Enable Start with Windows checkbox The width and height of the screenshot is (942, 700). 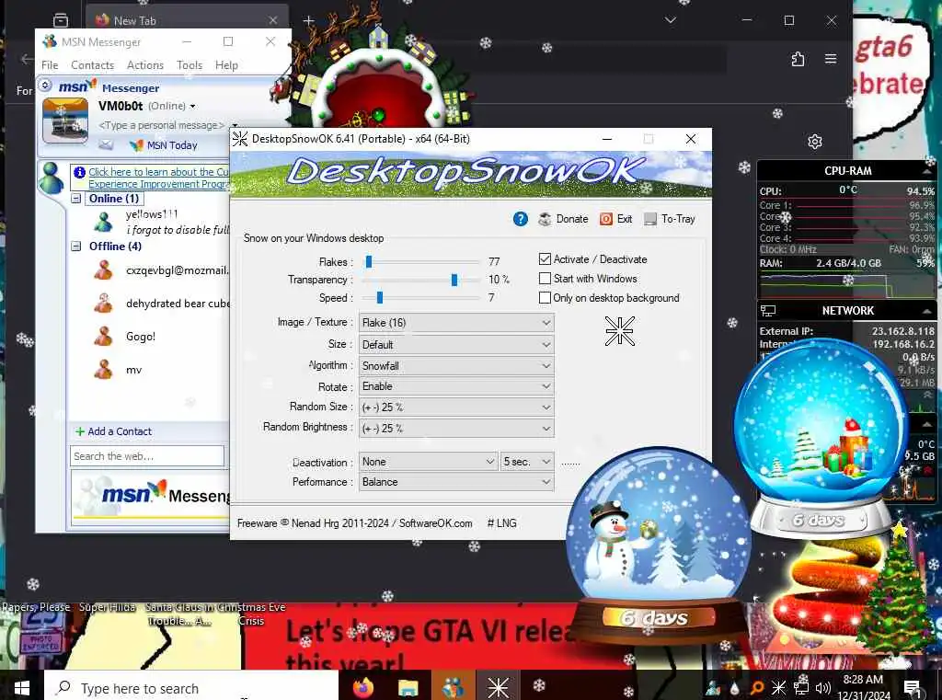[545, 278]
